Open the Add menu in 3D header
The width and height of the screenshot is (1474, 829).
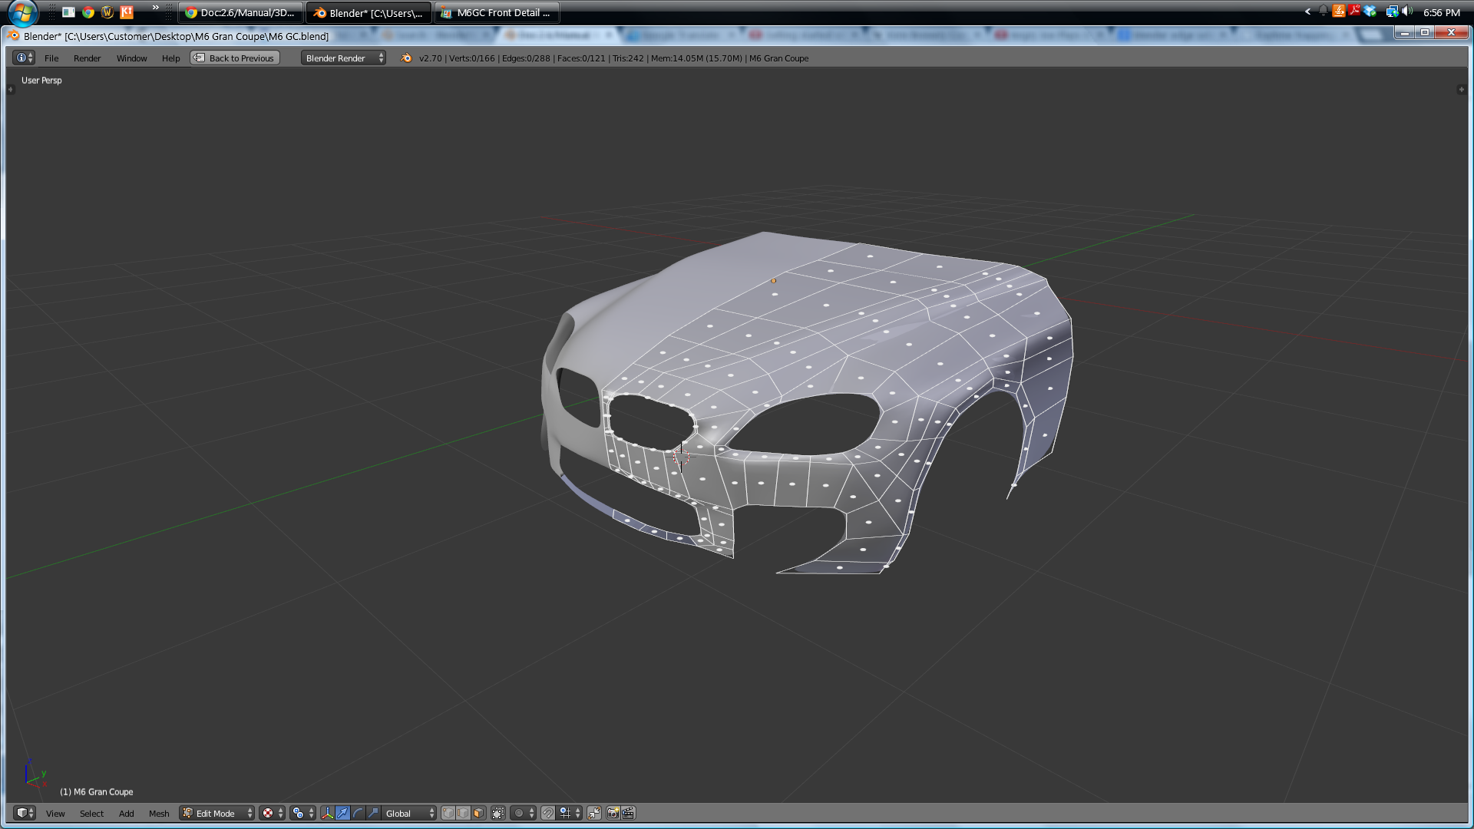point(126,814)
